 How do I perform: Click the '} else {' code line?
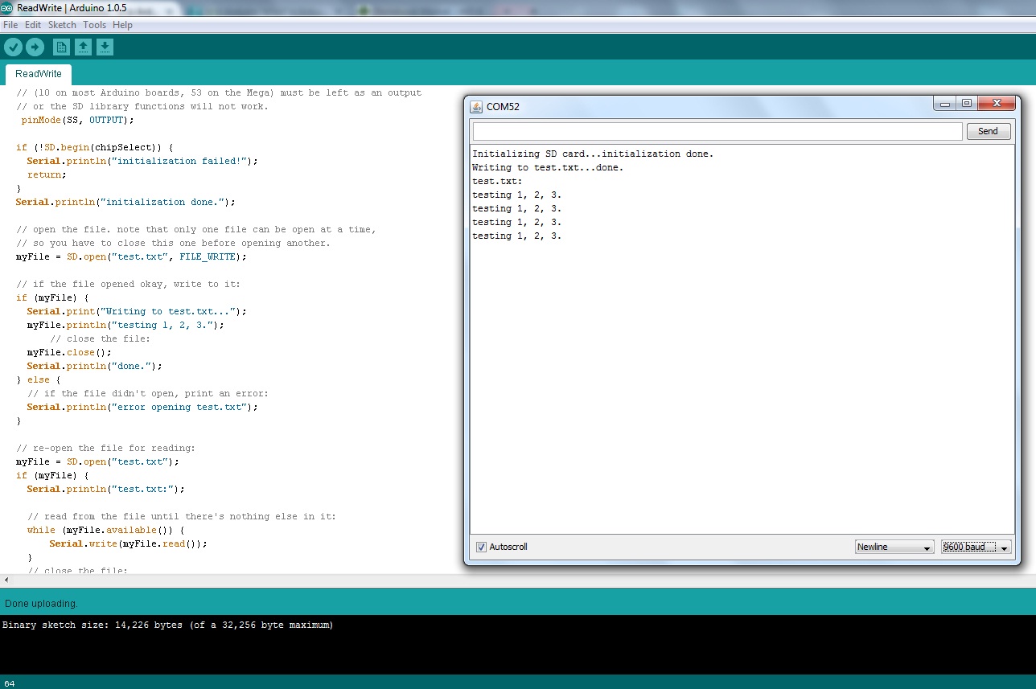click(x=39, y=379)
